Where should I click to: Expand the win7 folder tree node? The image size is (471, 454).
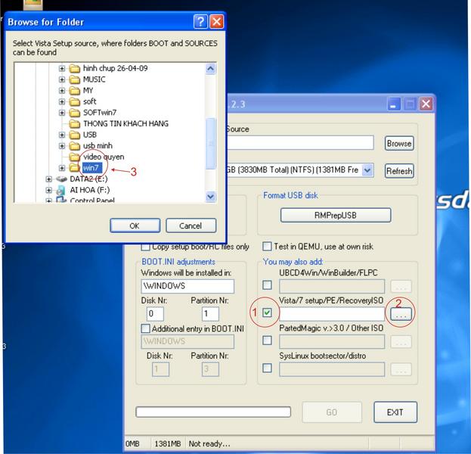[x=62, y=168]
